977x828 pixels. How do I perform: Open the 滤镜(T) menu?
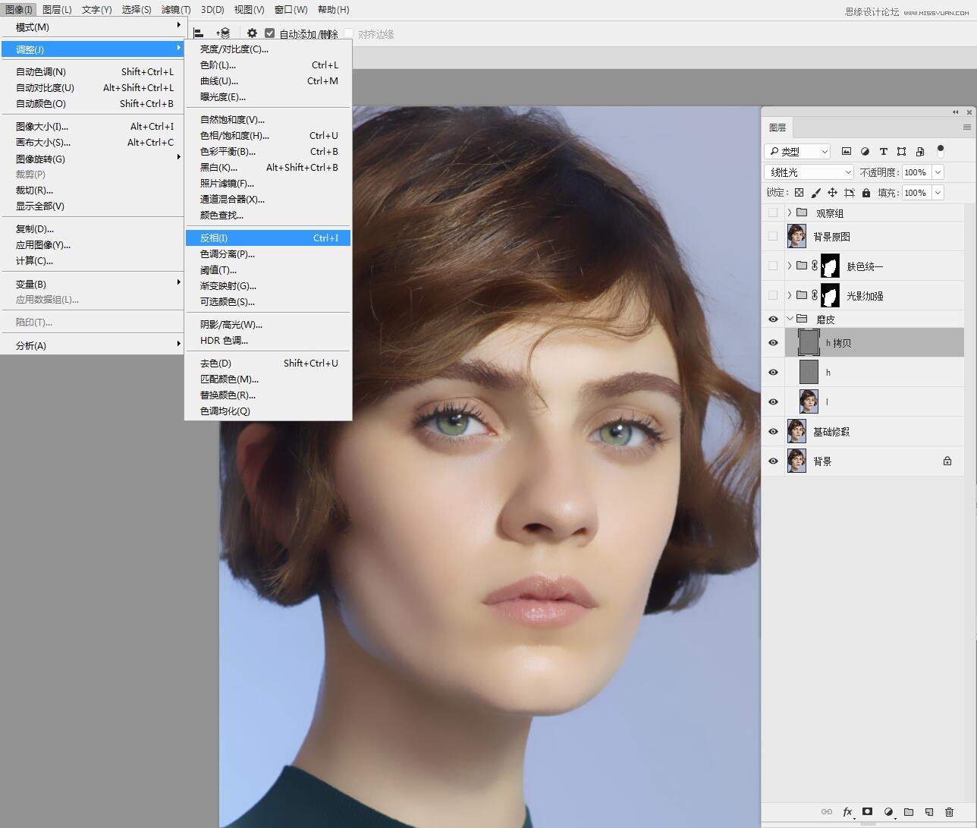tap(176, 10)
